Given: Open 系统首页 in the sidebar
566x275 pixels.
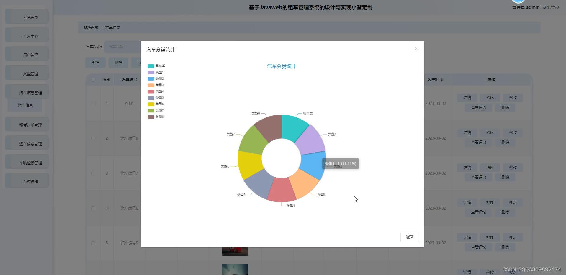Looking at the screenshot, I should pos(27,16).
